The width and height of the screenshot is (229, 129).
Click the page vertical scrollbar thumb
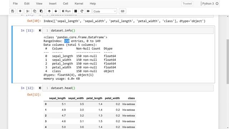[x=228, y=61]
